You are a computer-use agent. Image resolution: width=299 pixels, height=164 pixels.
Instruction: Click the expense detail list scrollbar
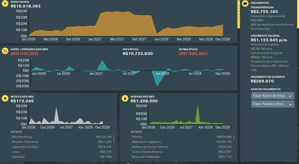pyautogui.click(x=234, y=138)
